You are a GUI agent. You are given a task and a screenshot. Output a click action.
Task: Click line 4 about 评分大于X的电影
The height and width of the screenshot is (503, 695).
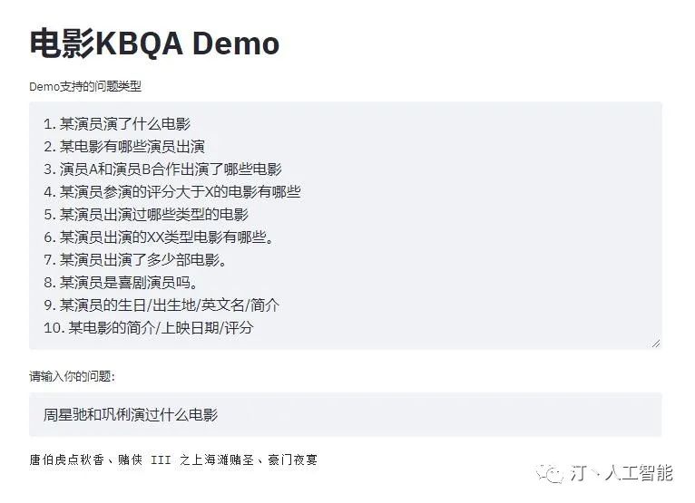pyautogui.click(x=171, y=192)
